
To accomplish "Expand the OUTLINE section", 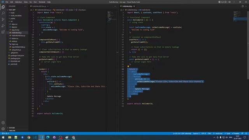I will coord(12,128).
